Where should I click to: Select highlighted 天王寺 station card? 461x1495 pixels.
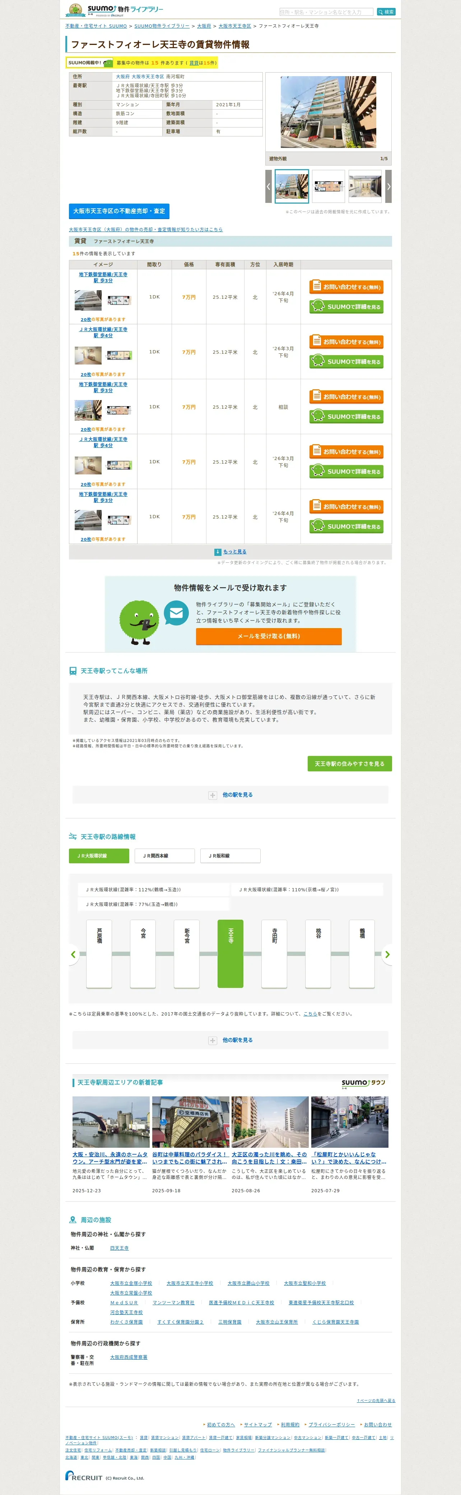[x=230, y=953]
